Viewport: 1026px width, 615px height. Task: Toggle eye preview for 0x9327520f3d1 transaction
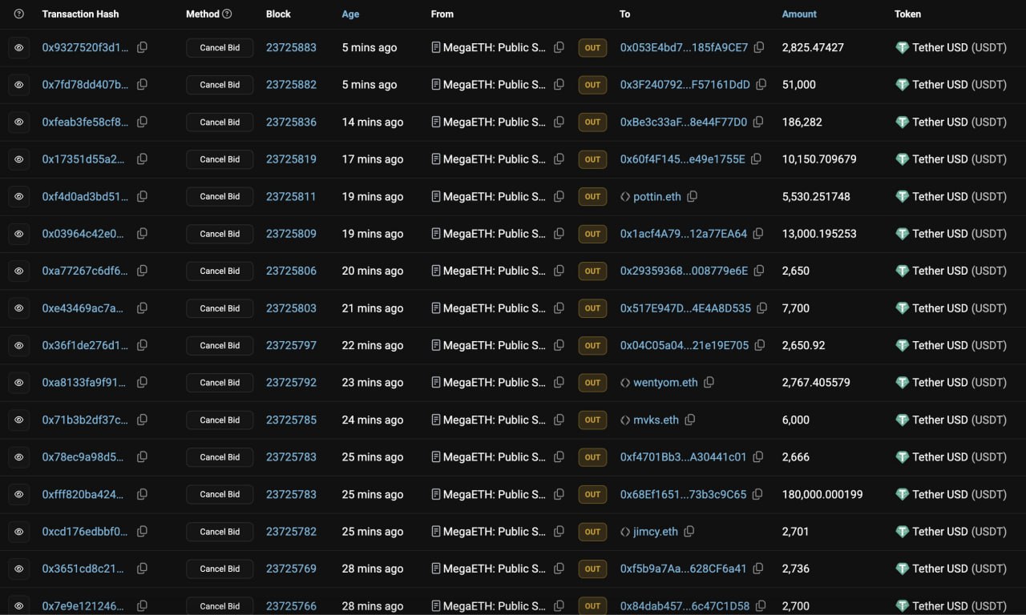[x=19, y=48]
